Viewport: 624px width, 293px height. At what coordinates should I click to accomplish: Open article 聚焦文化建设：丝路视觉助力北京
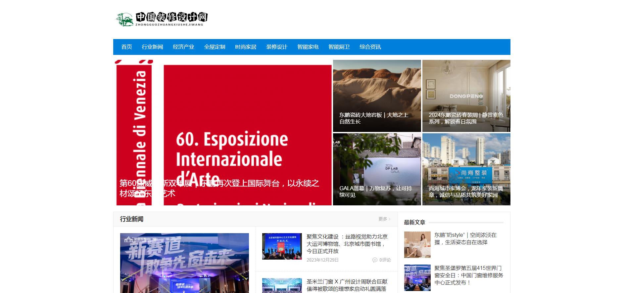(347, 244)
